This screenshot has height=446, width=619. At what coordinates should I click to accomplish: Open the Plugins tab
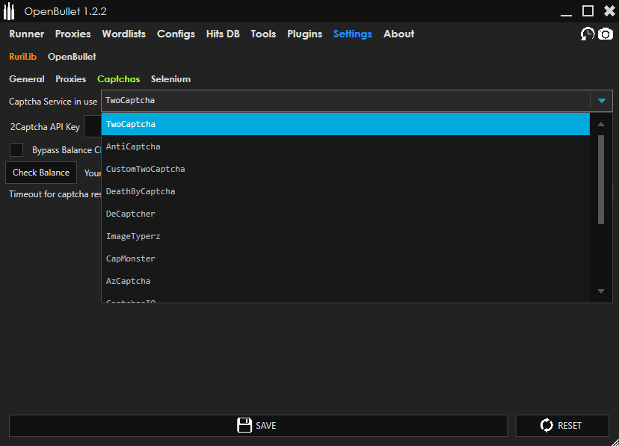click(305, 34)
